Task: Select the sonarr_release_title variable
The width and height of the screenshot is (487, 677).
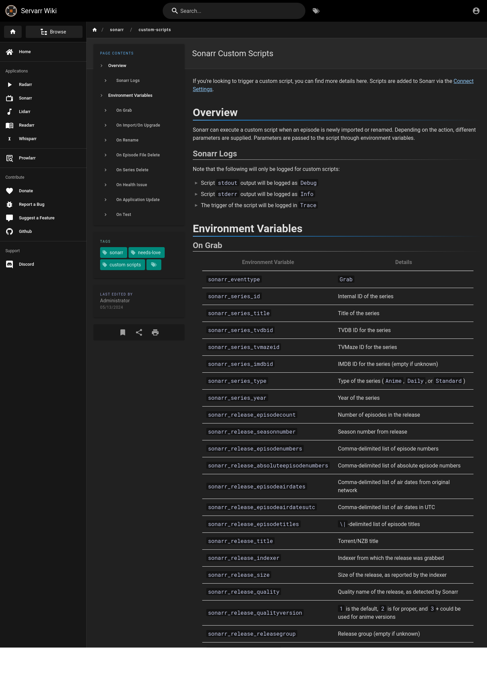Action: (240, 541)
